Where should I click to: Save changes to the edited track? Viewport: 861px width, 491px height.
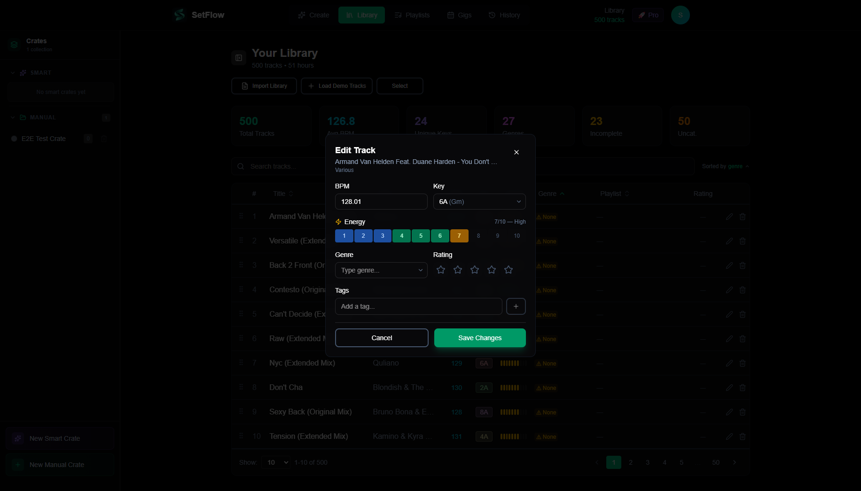coord(479,338)
